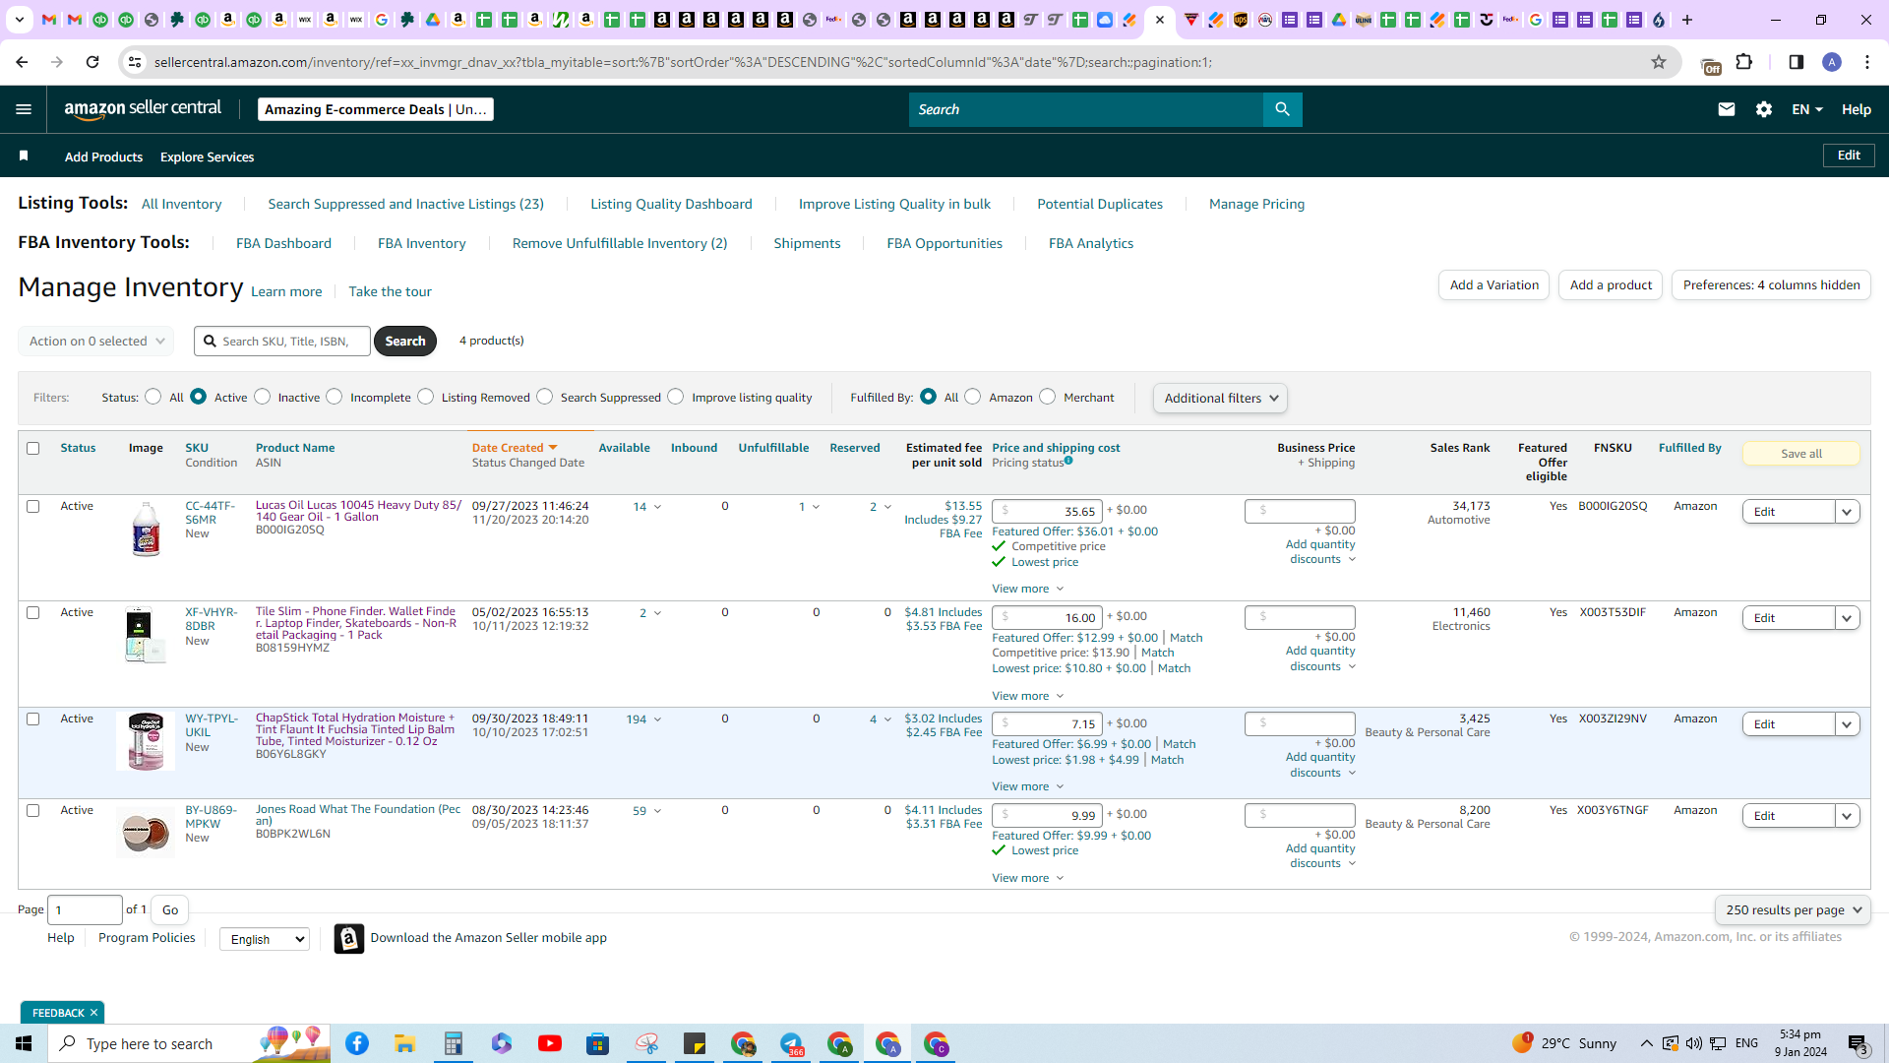The image size is (1889, 1063).
Task: Open the EN language selector in header
Action: pos(1806,109)
